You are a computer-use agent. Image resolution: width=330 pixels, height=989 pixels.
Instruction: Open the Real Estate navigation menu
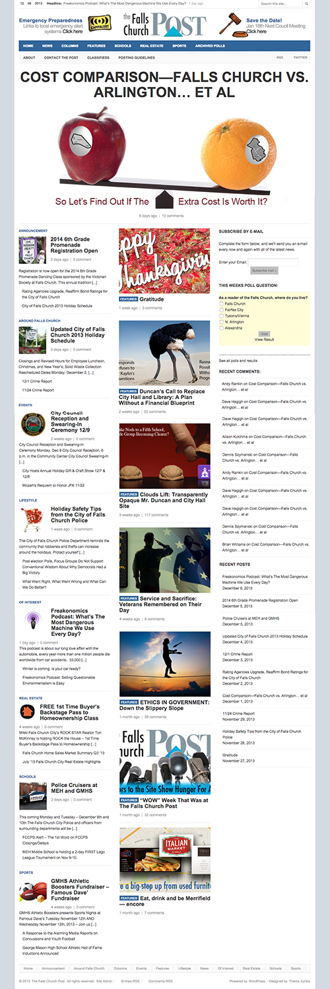(151, 46)
